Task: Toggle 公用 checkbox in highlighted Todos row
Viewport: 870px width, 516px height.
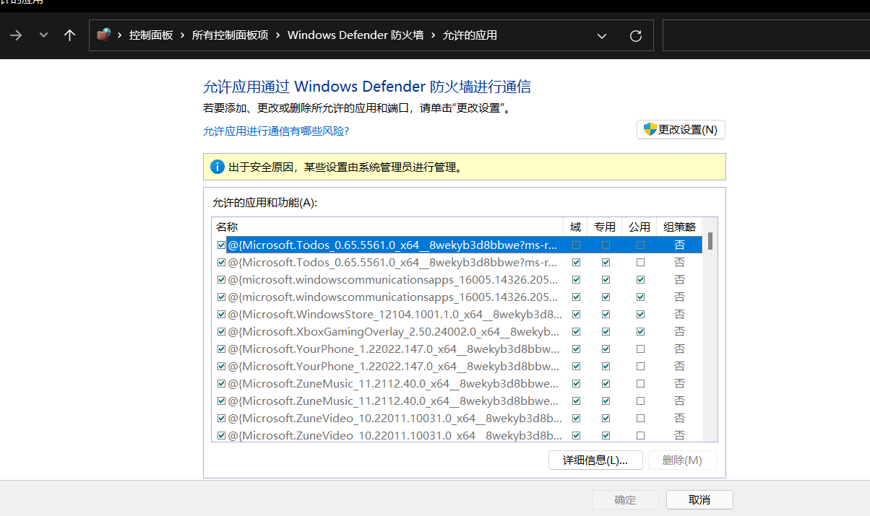Action: tap(640, 245)
